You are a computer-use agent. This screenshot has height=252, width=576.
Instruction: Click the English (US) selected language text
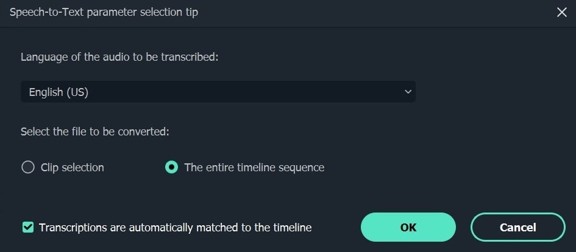(59, 92)
